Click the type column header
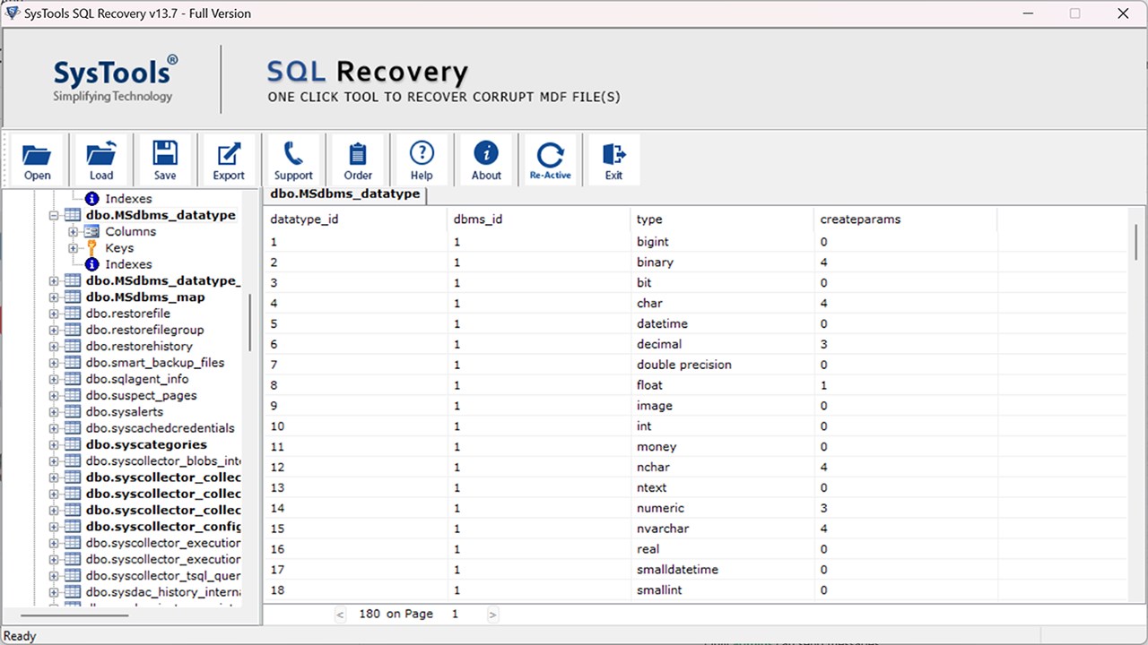The width and height of the screenshot is (1148, 645). coord(722,219)
